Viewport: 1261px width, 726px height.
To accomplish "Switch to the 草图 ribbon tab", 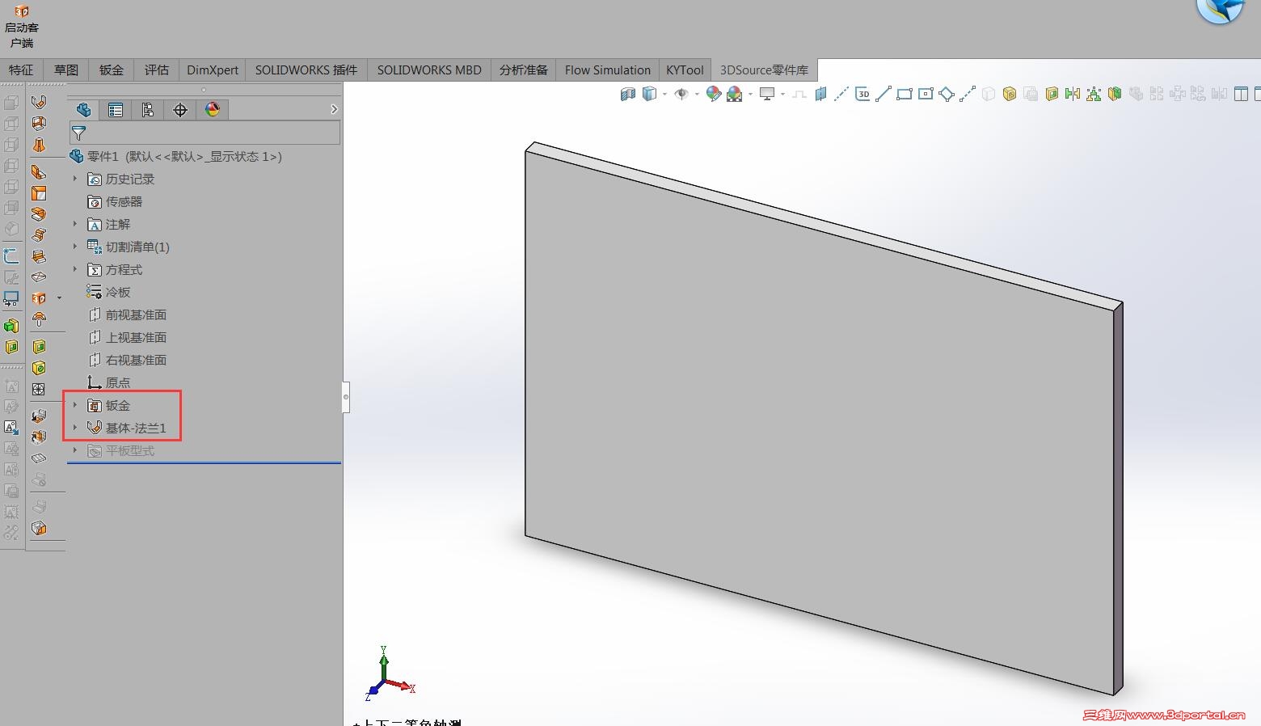I will point(66,70).
